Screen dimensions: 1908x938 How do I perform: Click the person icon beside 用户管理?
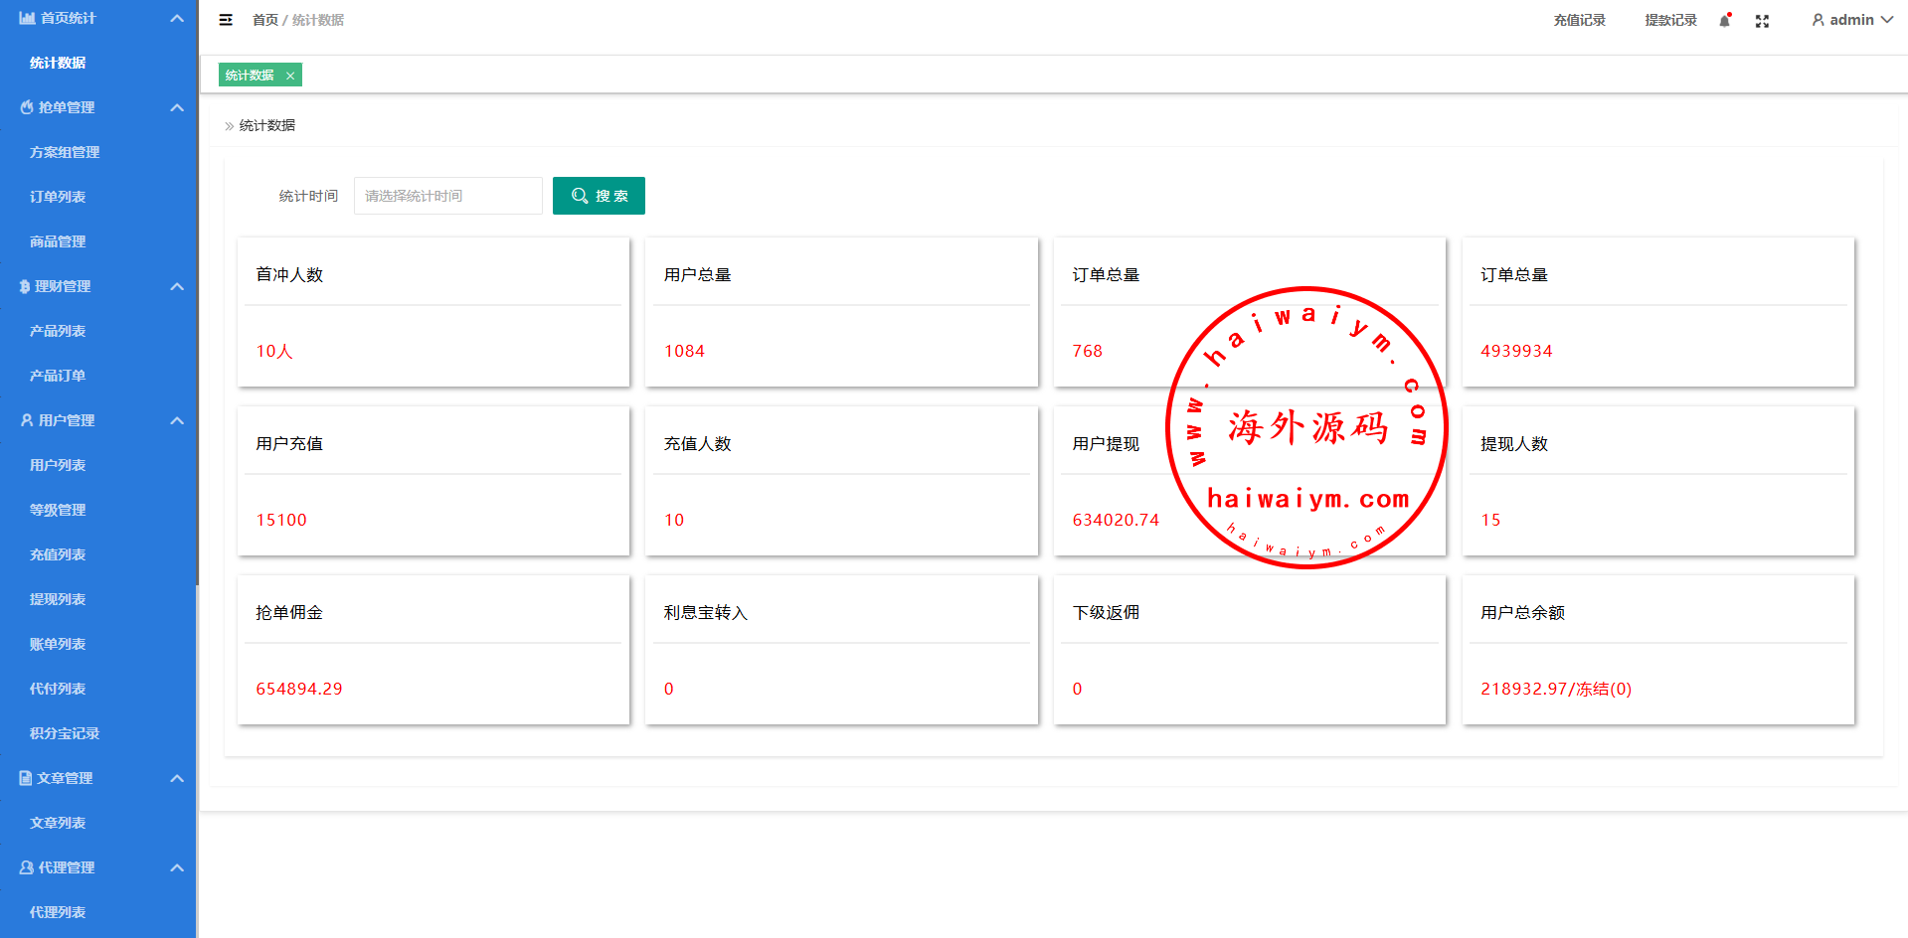[x=27, y=420]
